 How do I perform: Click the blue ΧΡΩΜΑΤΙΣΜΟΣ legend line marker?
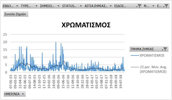(x=135, y=55)
